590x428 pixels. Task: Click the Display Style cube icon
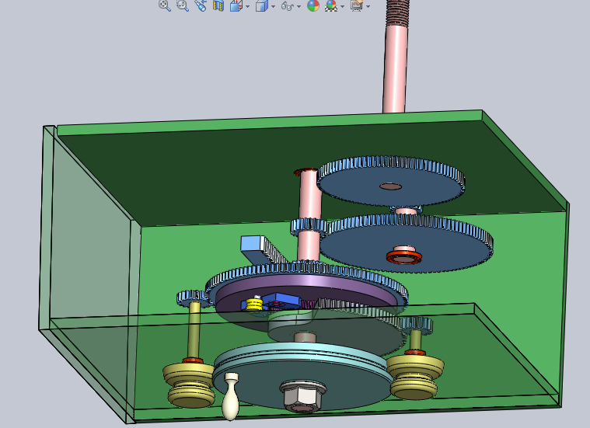[261, 5]
